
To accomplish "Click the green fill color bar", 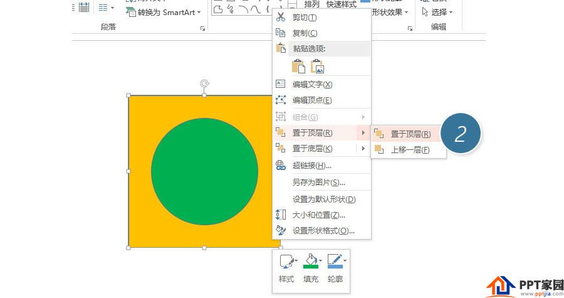I will [x=311, y=267].
